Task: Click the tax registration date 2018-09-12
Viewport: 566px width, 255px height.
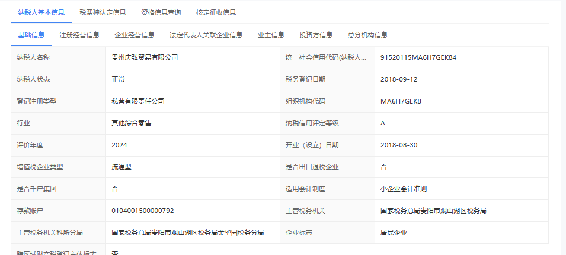Action: click(x=400, y=79)
